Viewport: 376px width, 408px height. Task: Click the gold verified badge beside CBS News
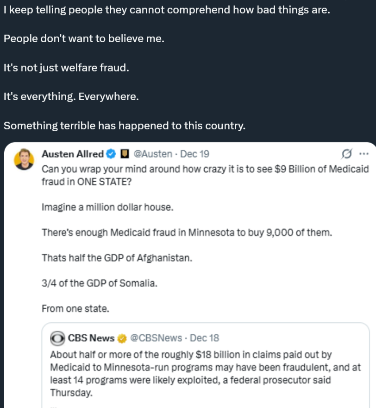122,338
